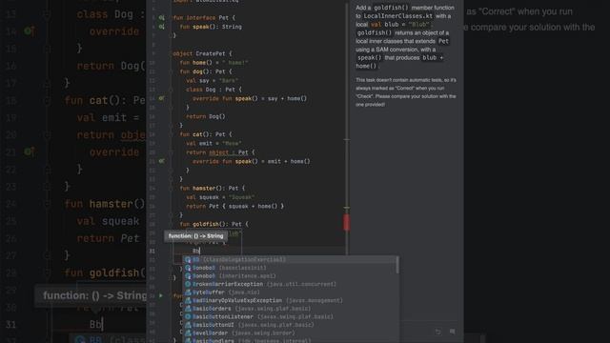
Task: Click the 'object CreatePet {' declaration
Action: click(202, 53)
